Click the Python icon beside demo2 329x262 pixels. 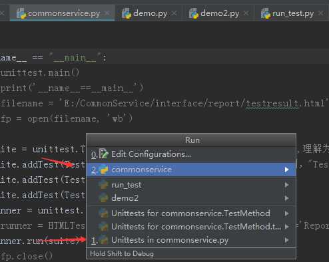(104, 197)
